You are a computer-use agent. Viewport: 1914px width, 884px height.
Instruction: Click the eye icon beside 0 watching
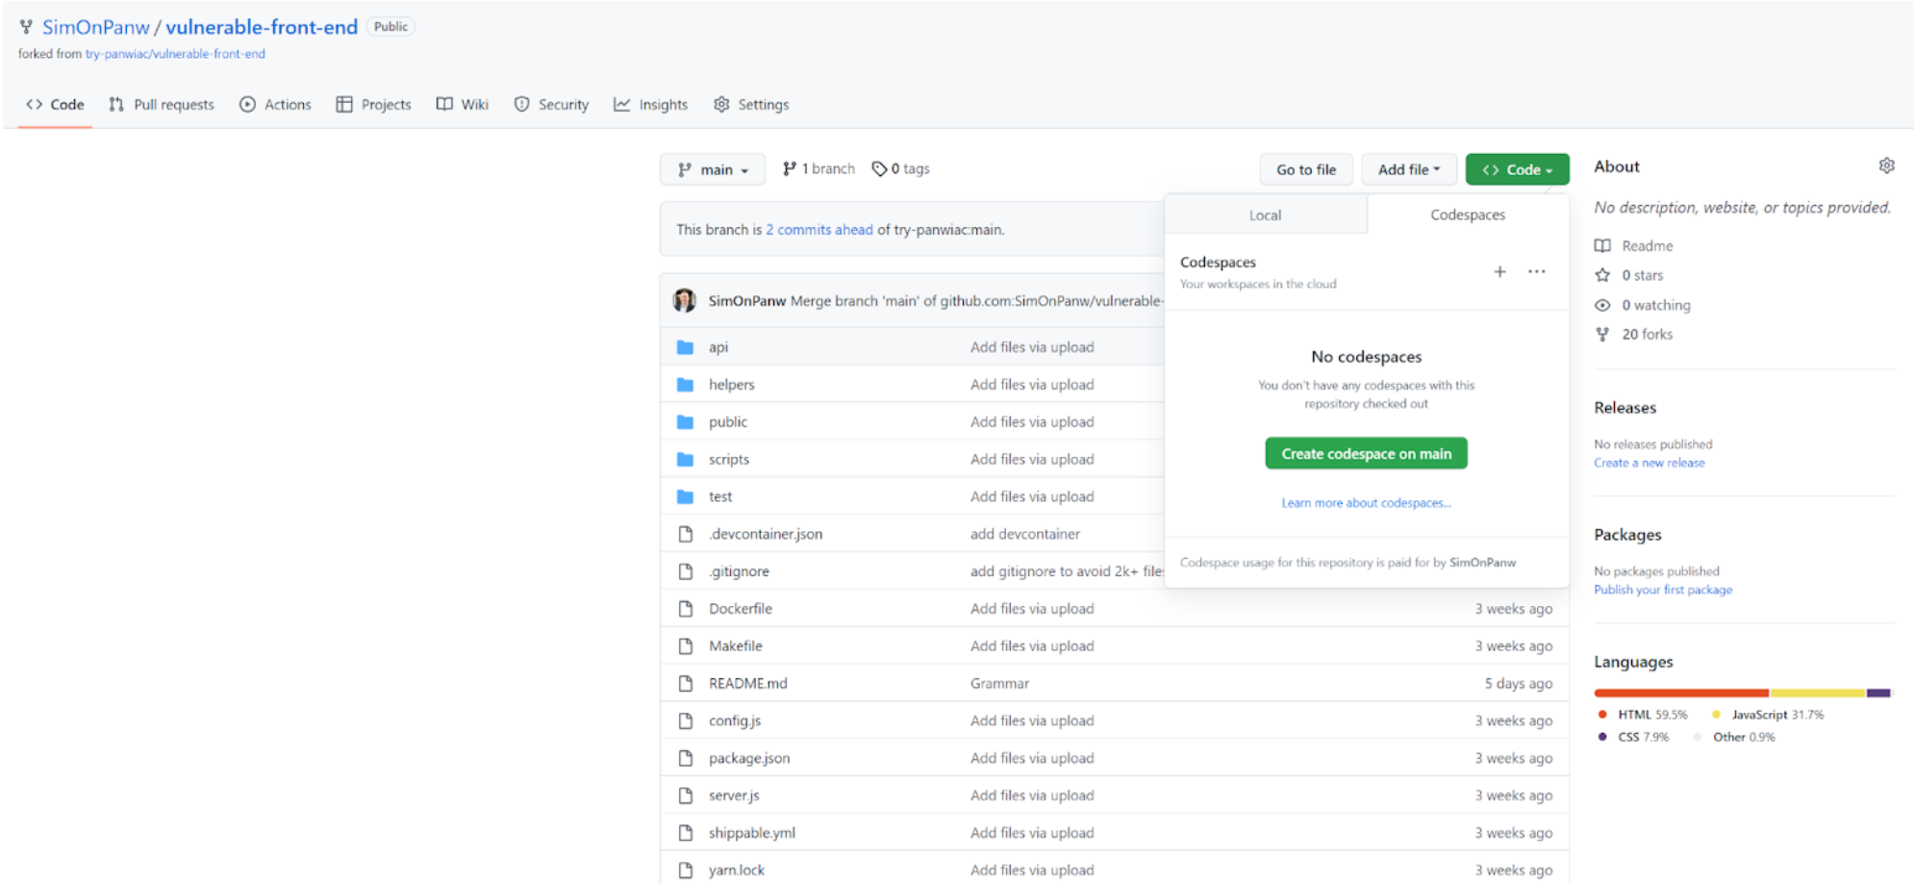click(x=1602, y=305)
